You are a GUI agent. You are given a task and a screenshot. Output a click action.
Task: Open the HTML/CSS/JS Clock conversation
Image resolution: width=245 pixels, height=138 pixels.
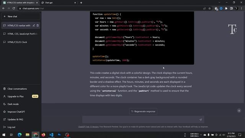[21, 42]
